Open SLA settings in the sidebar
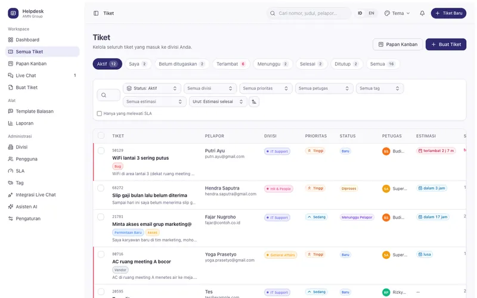Viewport: 477px width, 298px height. [x=42, y=171]
